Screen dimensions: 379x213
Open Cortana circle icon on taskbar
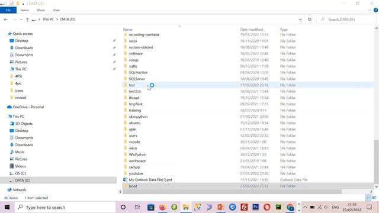coord(123,207)
